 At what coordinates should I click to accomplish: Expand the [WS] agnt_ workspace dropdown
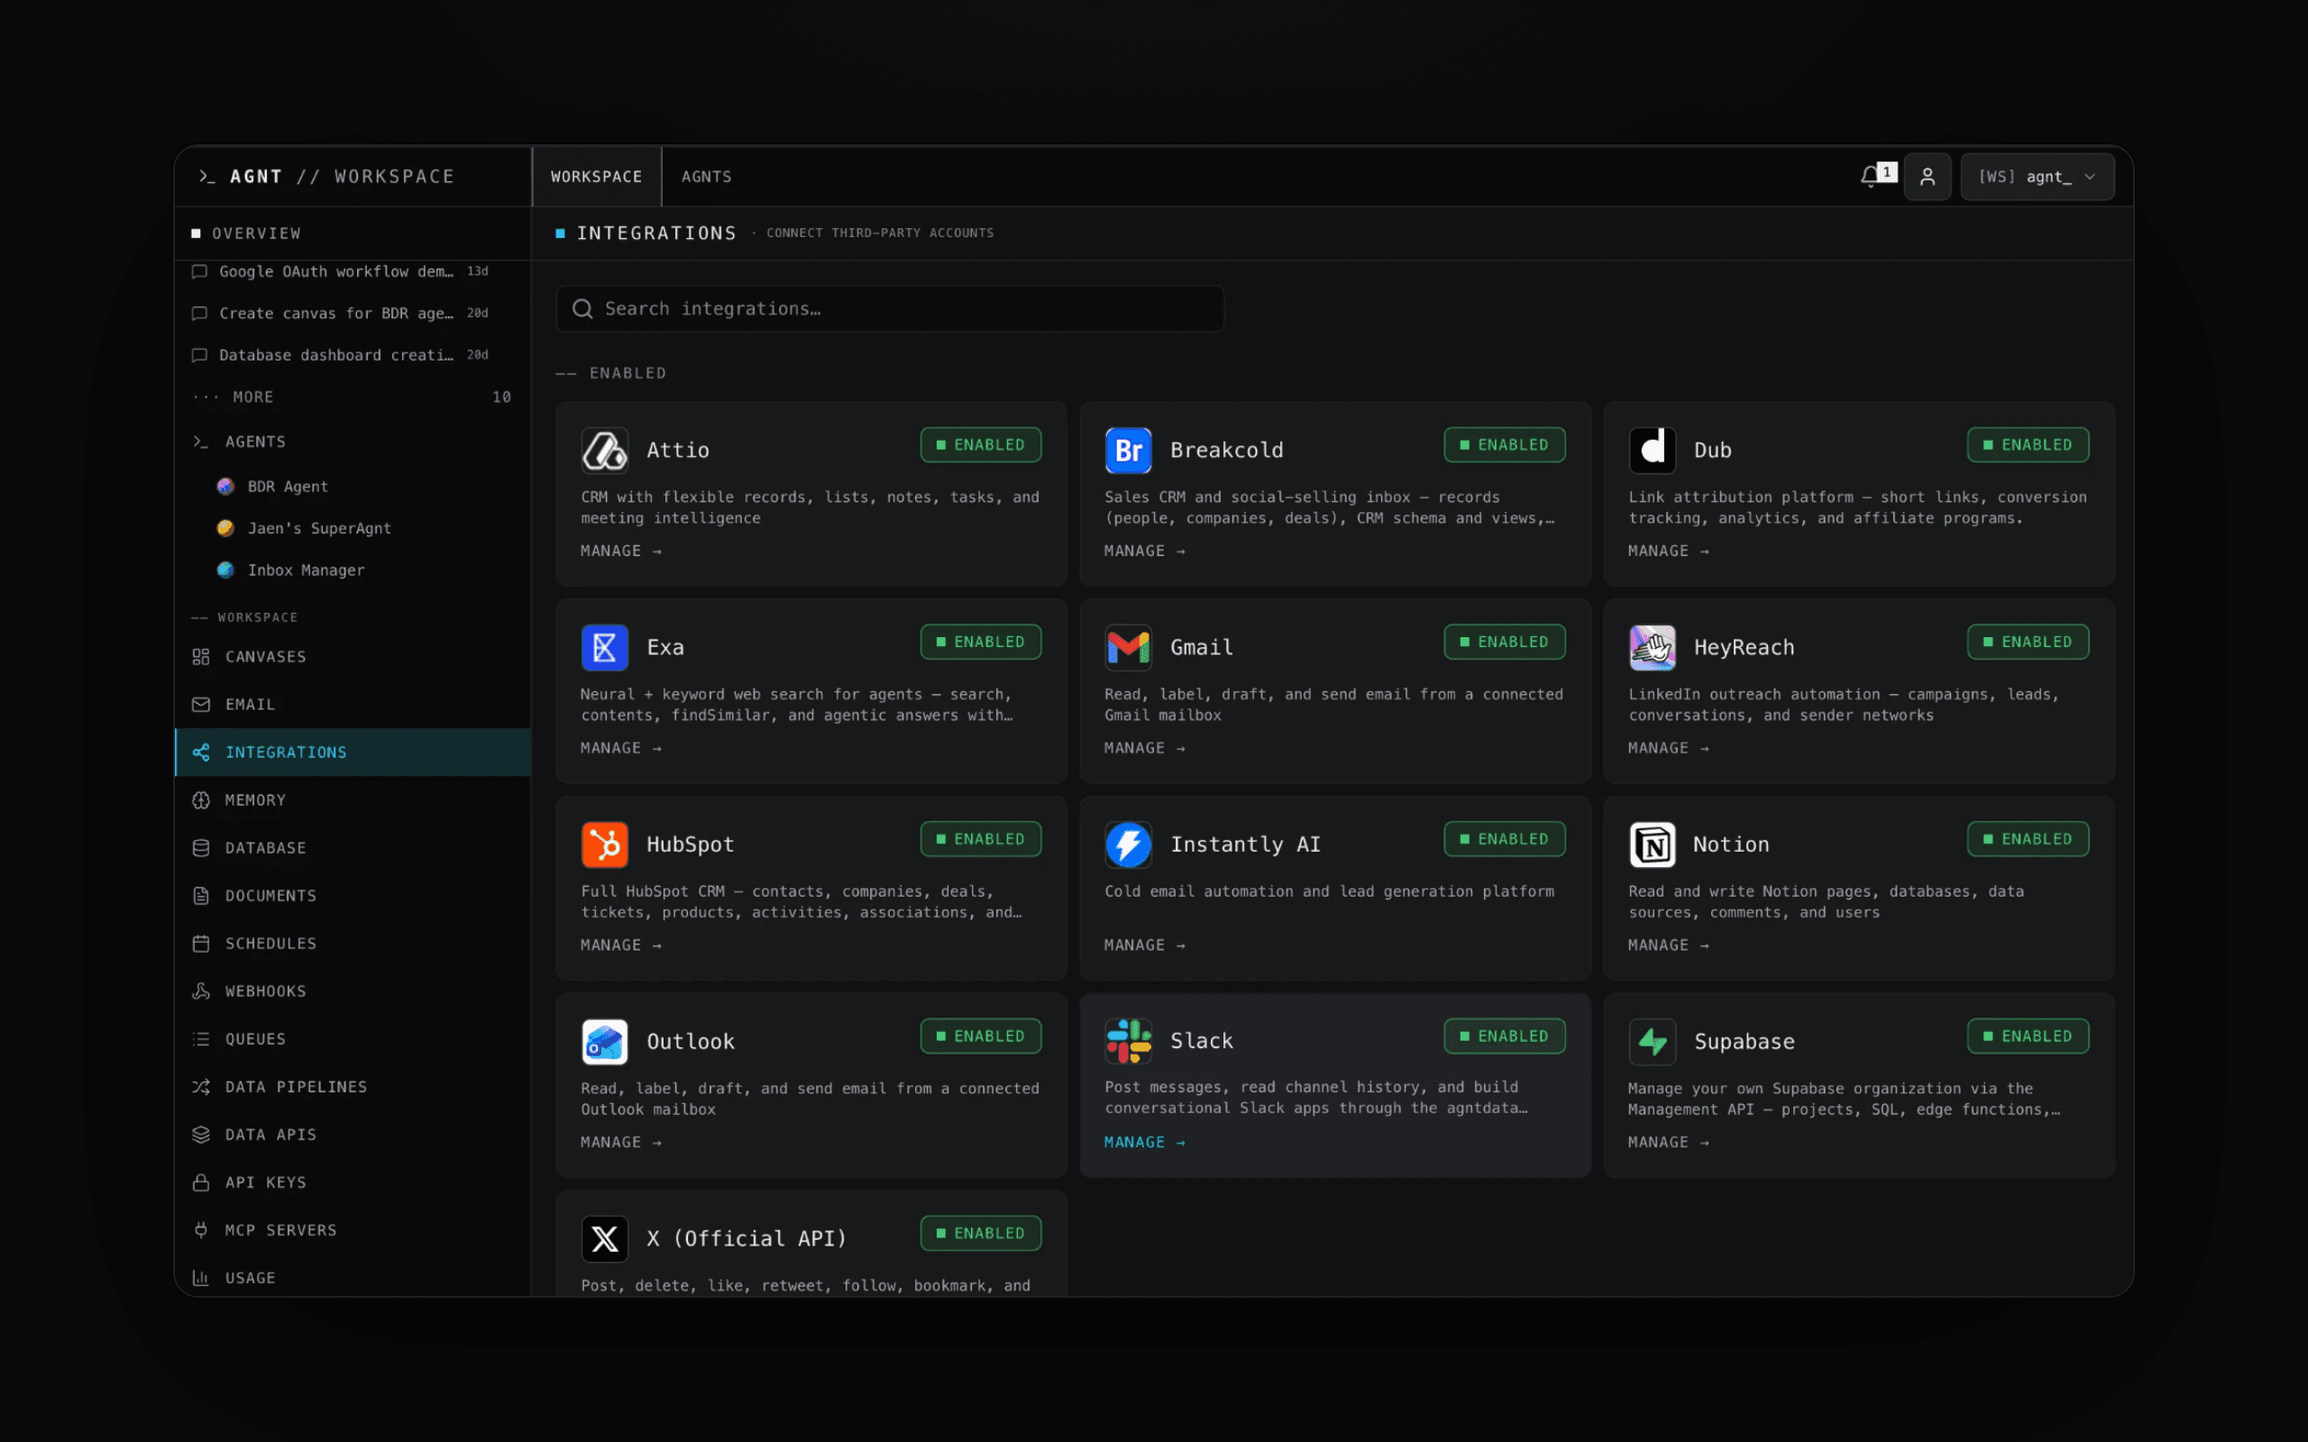click(2038, 177)
